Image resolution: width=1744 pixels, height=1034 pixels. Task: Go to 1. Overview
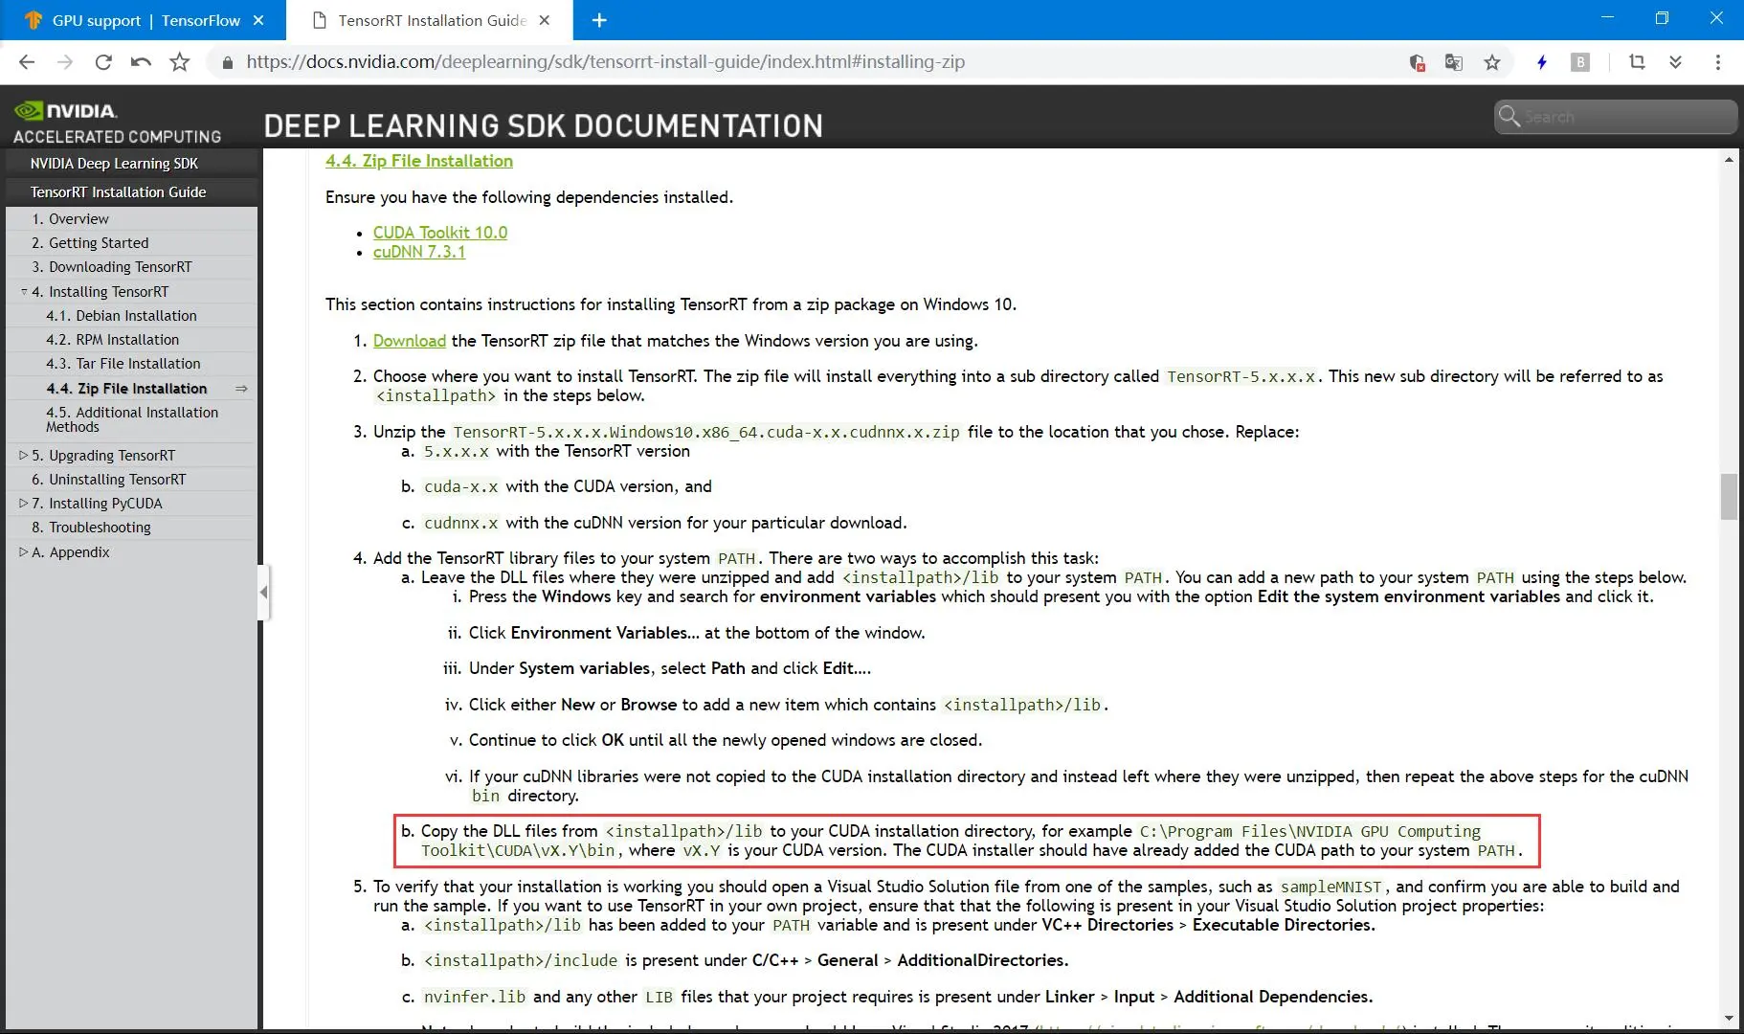70,219
